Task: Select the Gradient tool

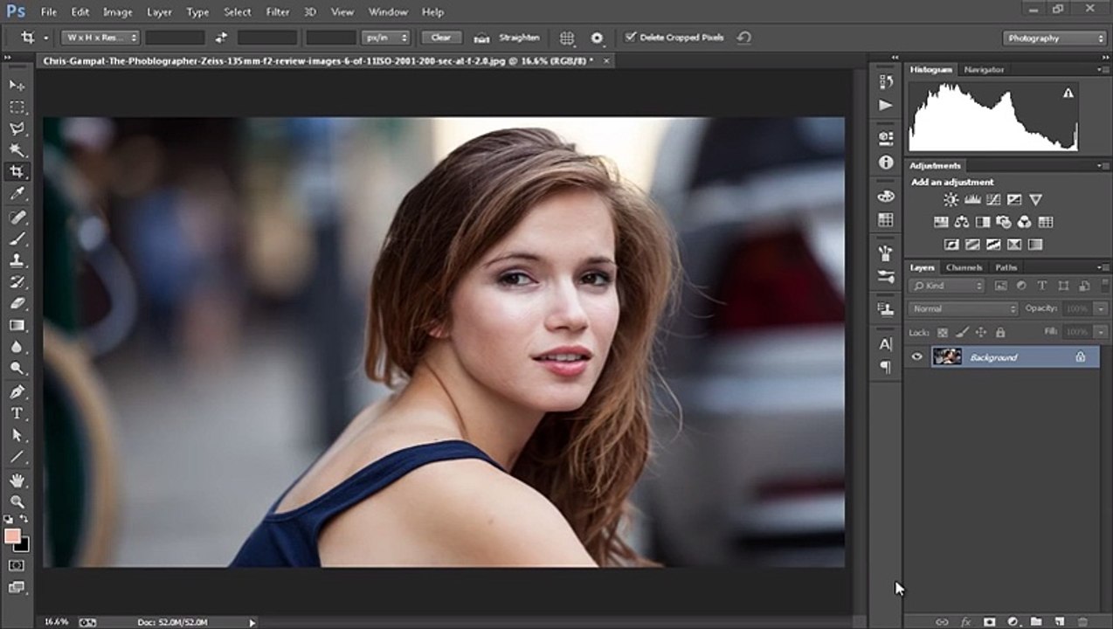Action: point(17,325)
